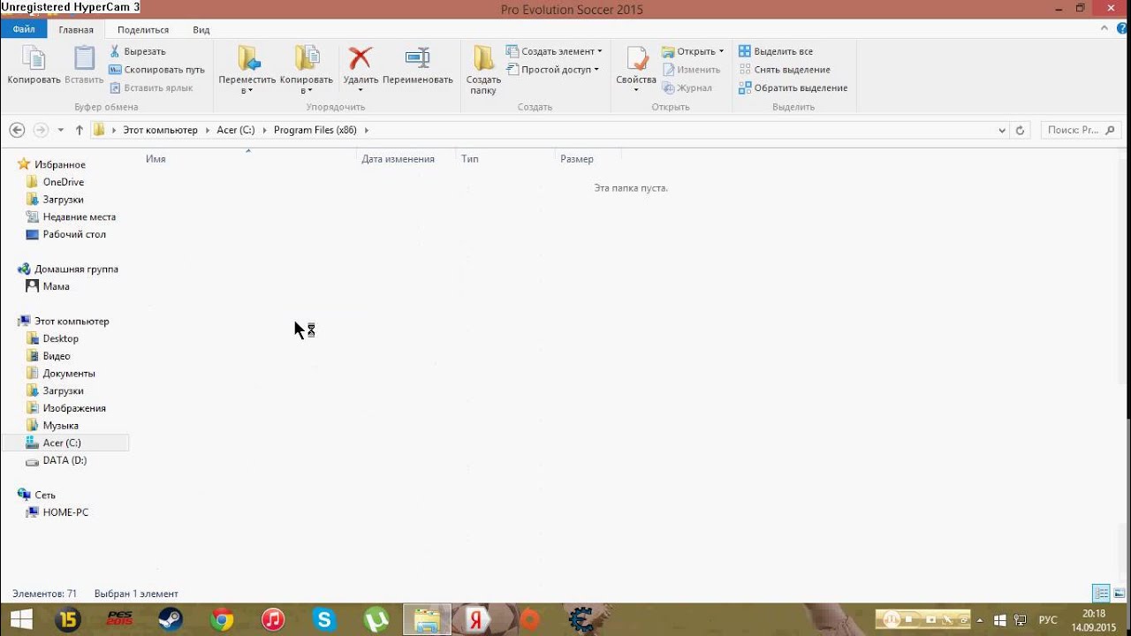Switch to the Вид tab

pos(201,29)
